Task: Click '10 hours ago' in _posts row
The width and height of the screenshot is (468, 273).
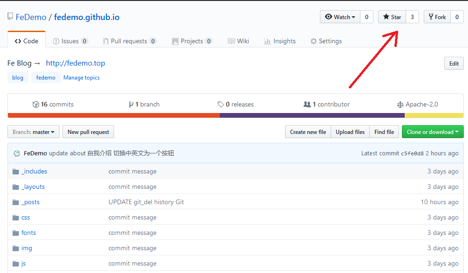Action: coord(440,202)
